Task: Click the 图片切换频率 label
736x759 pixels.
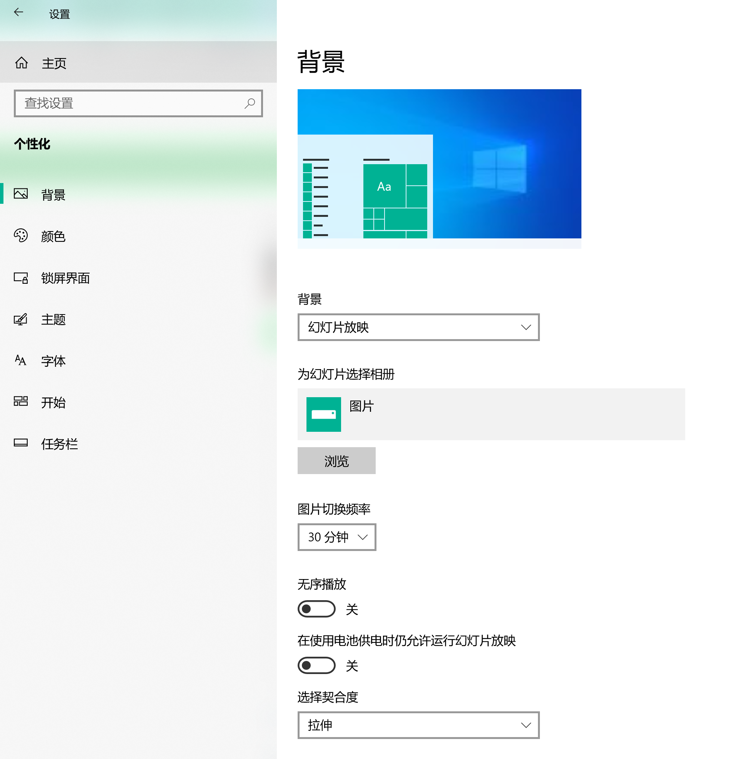Action: tap(334, 509)
